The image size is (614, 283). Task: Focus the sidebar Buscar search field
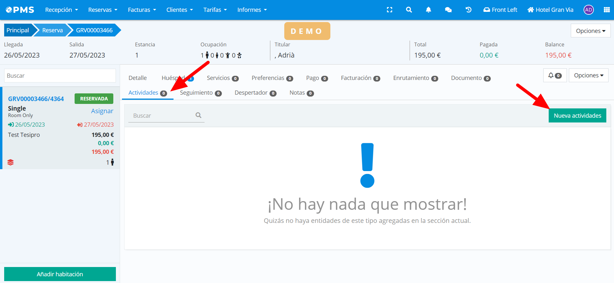(60, 76)
